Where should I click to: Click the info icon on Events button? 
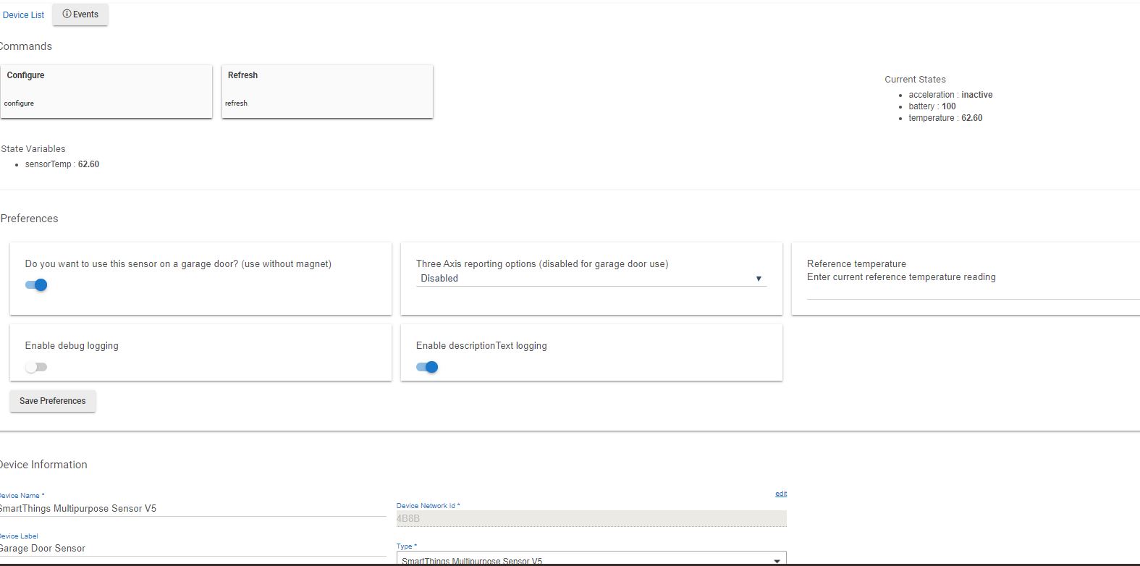(x=67, y=14)
